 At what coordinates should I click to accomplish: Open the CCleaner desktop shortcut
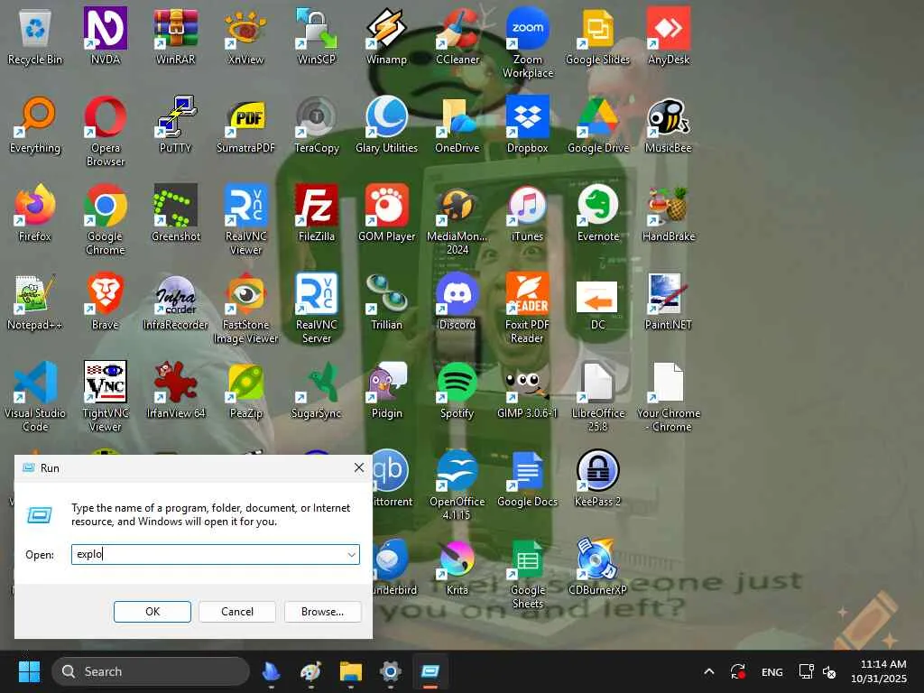pyautogui.click(x=457, y=36)
